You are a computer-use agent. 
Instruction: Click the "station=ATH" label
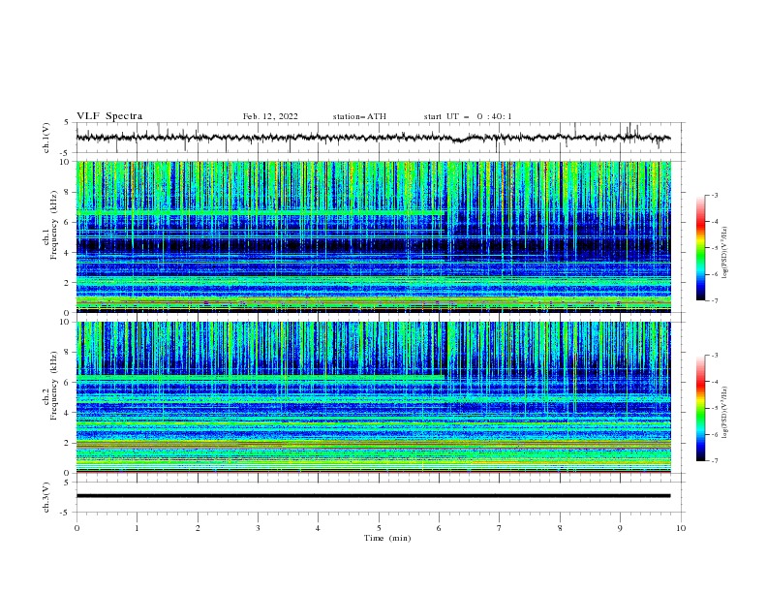[359, 116]
